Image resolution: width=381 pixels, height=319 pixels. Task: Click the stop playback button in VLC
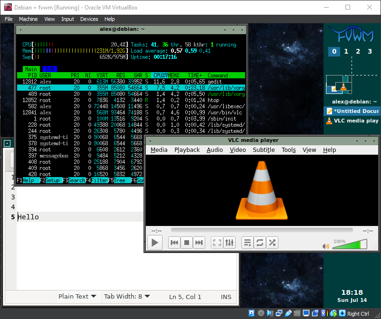[x=187, y=243]
